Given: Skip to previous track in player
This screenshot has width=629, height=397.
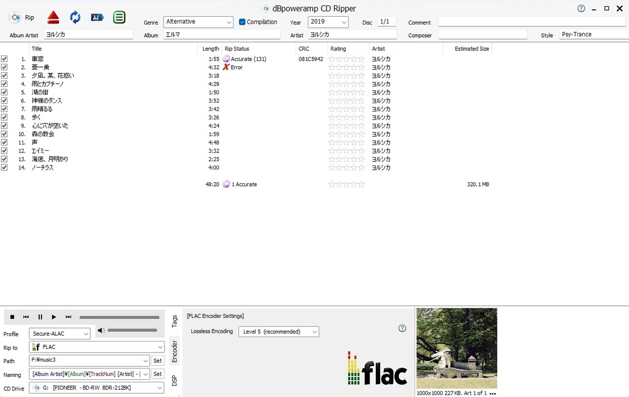Looking at the screenshot, I should [x=26, y=317].
